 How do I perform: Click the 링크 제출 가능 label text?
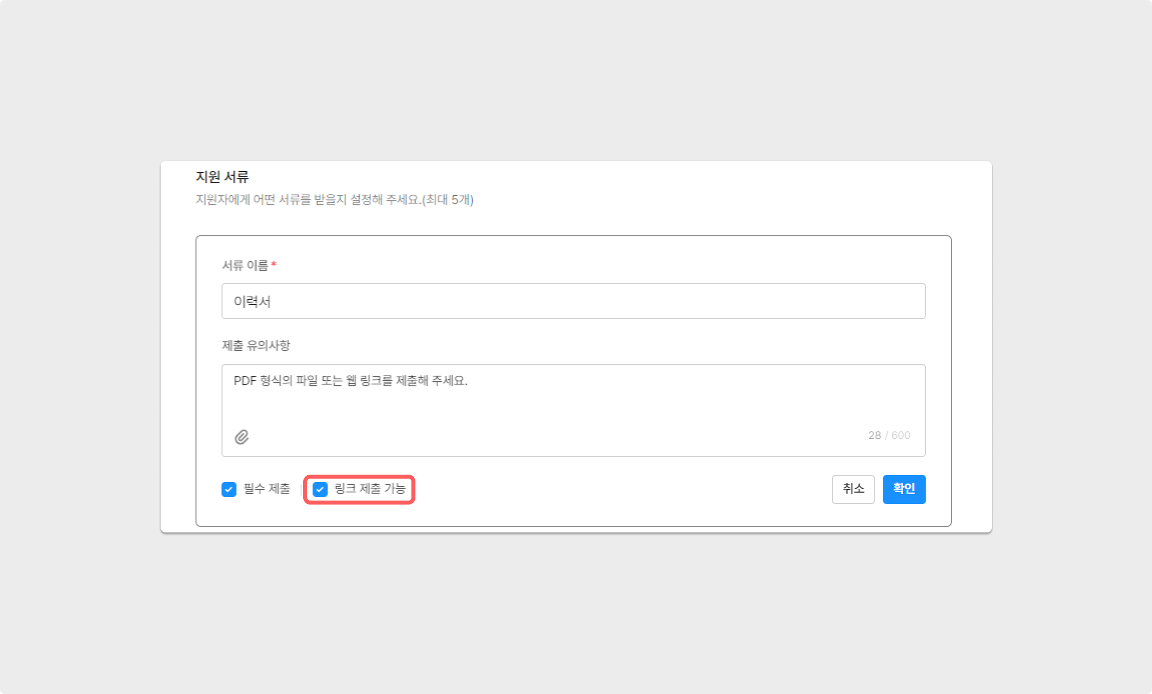[370, 489]
